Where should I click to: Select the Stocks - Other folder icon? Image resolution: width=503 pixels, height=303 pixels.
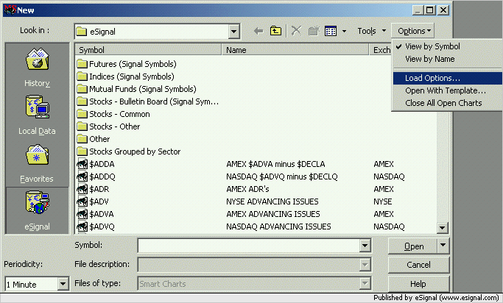(x=82, y=126)
